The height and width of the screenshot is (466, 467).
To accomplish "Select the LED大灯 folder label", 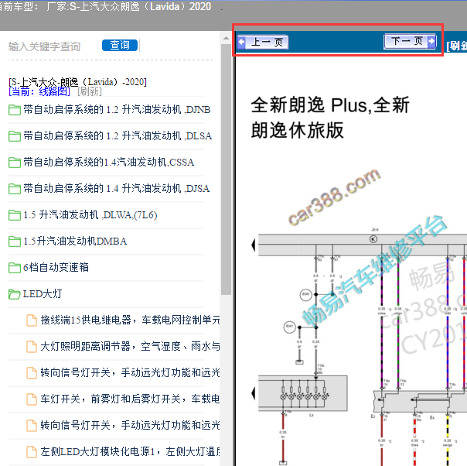I will coord(43,294).
